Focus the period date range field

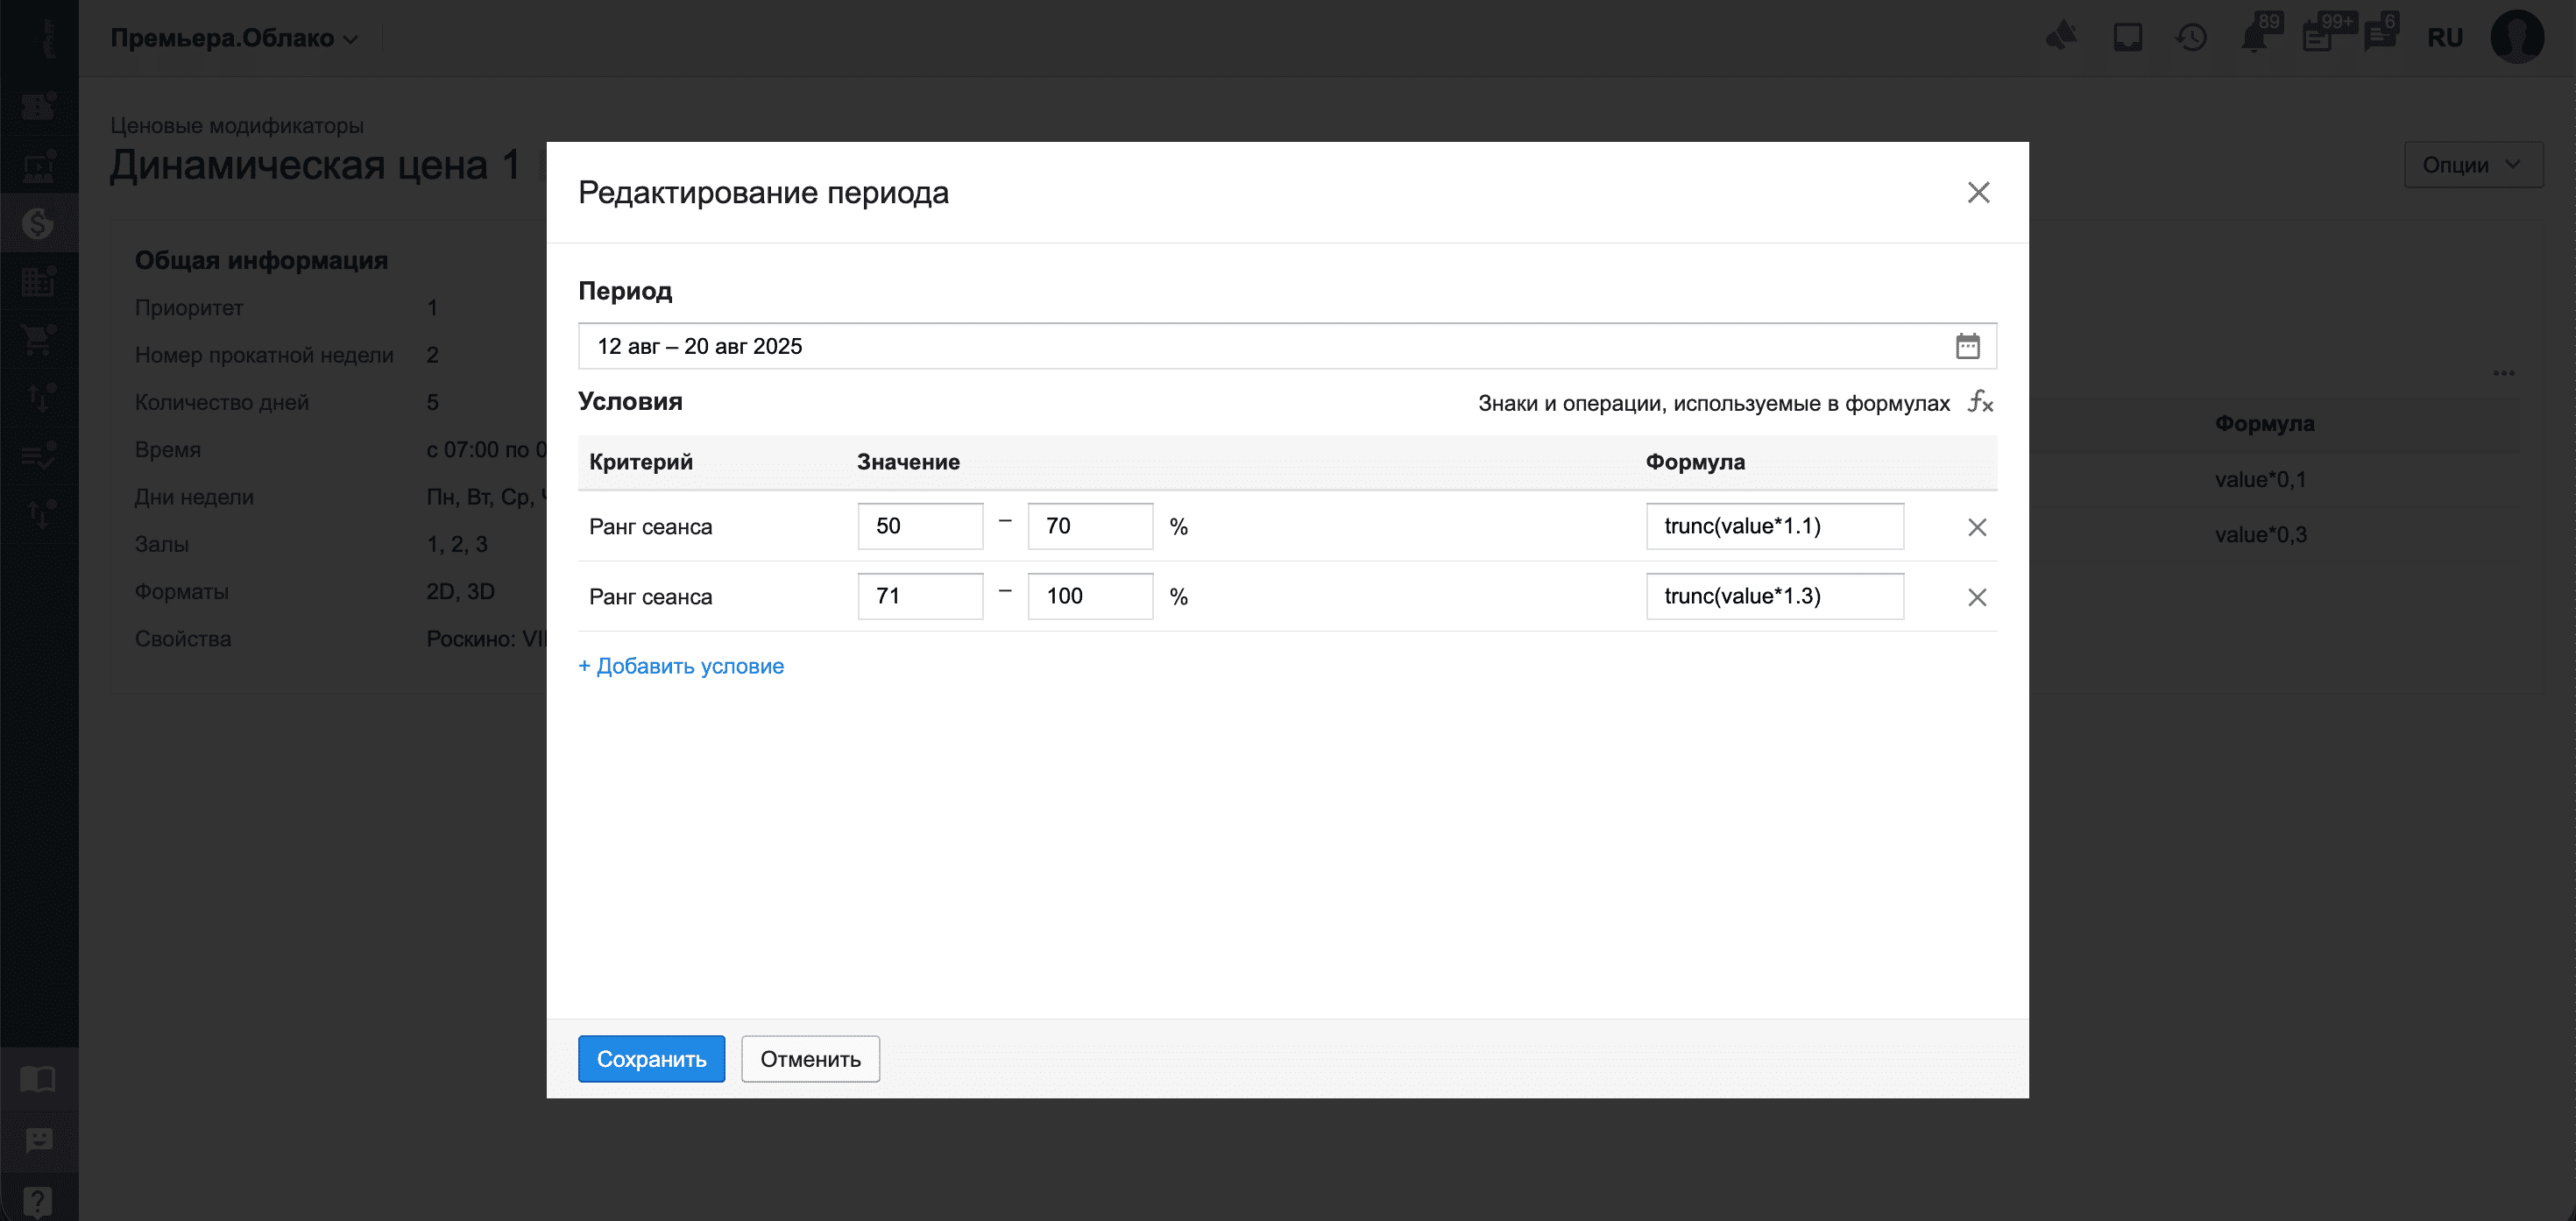point(1260,346)
